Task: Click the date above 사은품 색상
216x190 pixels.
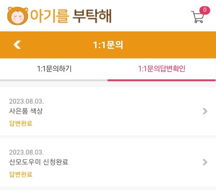Action: pos(26,101)
